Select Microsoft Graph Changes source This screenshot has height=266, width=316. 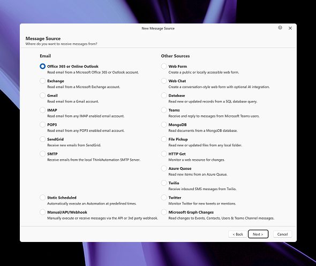(x=164, y=212)
